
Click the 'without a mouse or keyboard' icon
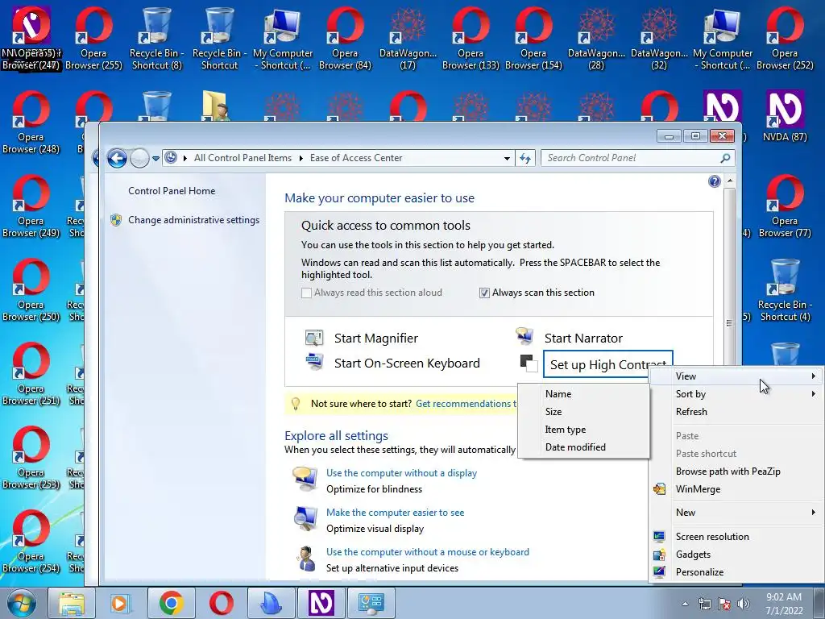305,559
